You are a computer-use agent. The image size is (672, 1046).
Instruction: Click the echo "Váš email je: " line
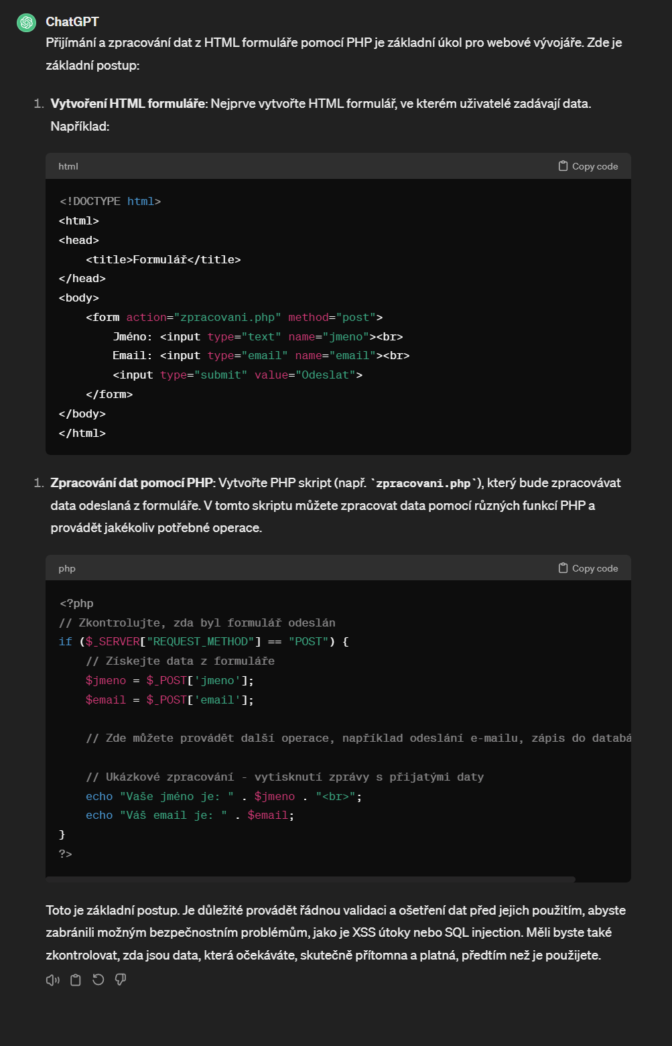tap(190, 815)
